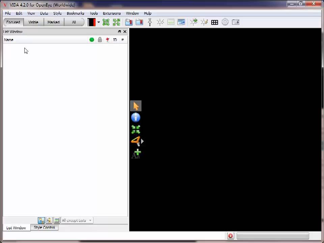
Task: Click the plain molecule ring icon
Action: click(160, 22)
